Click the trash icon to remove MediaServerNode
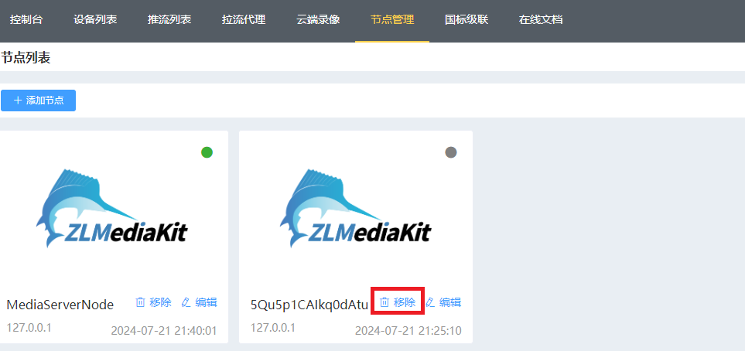Screen dimensions: 745x351 click(141, 302)
